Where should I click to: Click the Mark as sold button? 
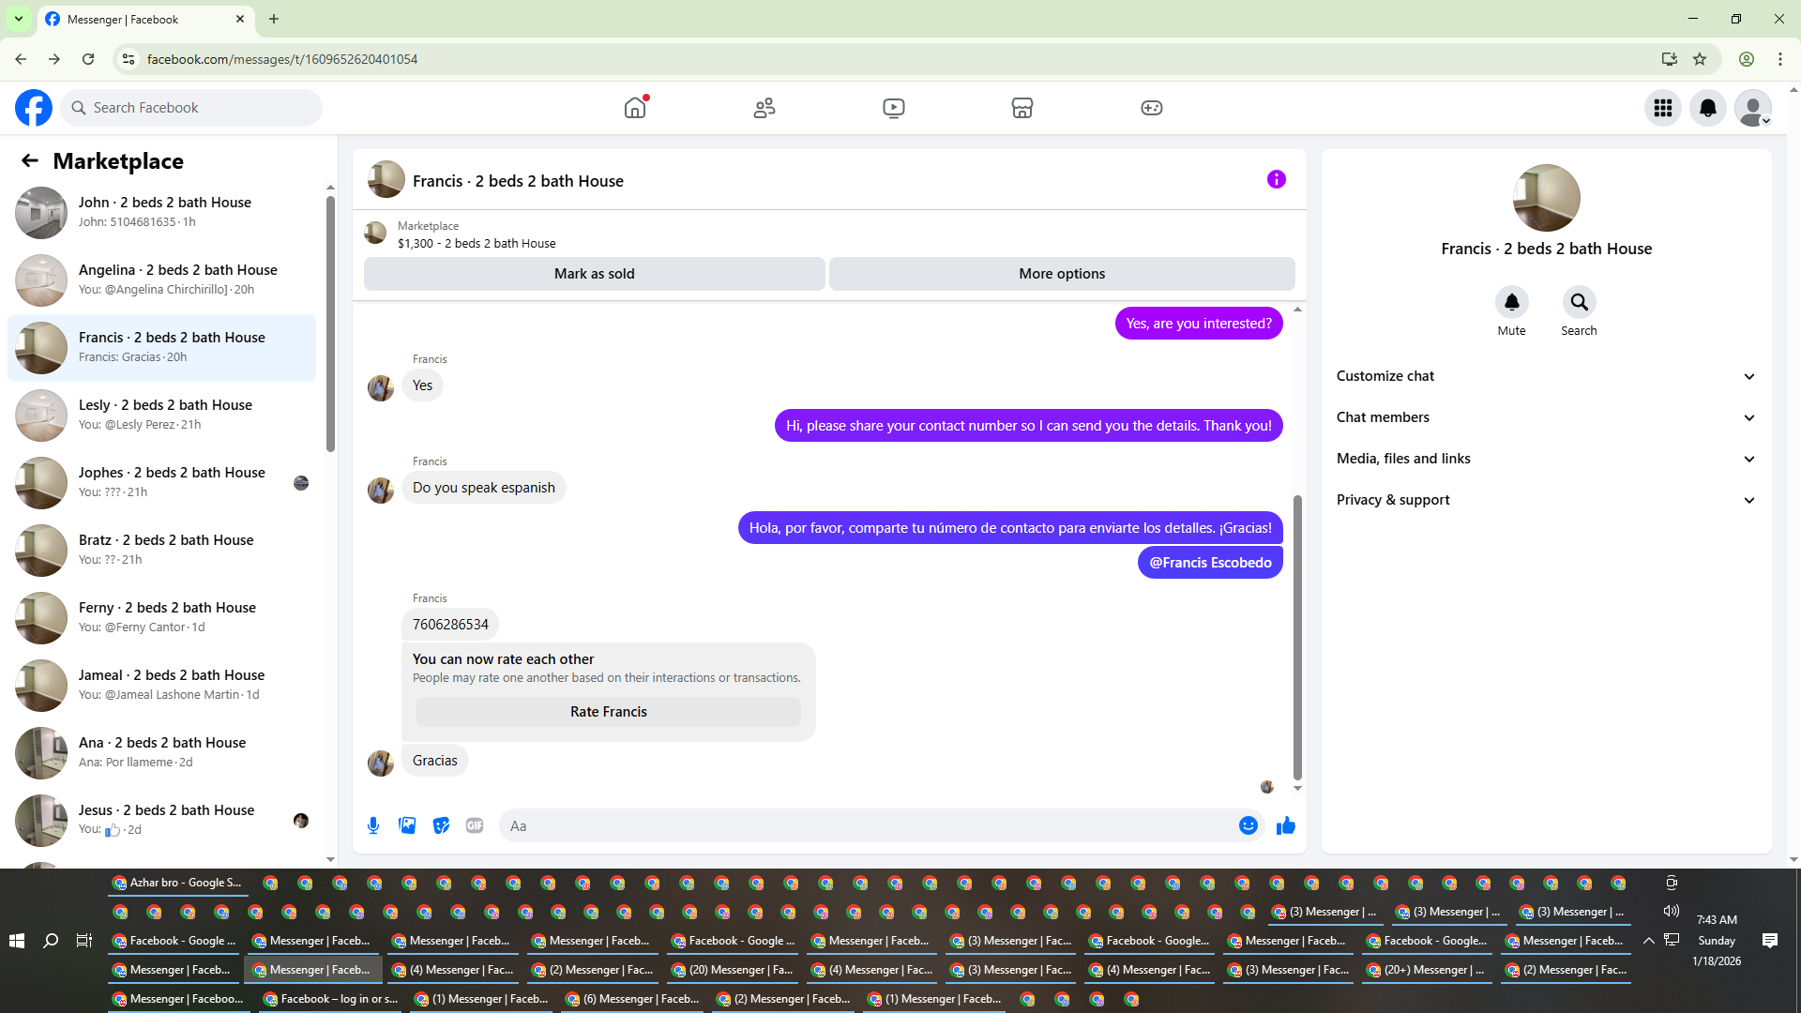[594, 274]
